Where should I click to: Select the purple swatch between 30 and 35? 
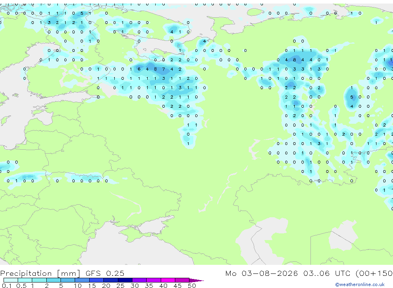click(140, 280)
